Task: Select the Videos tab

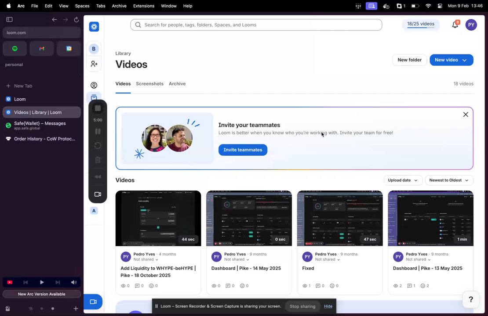Action: click(x=123, y=83)
